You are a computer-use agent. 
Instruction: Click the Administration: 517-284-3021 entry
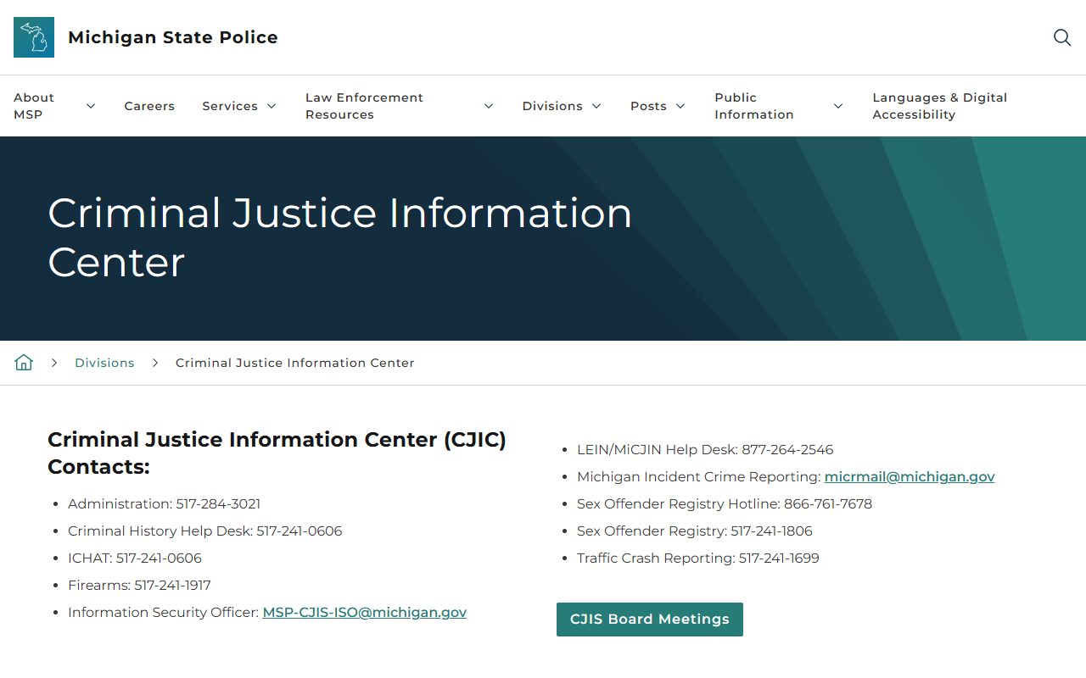coord(165,503)
